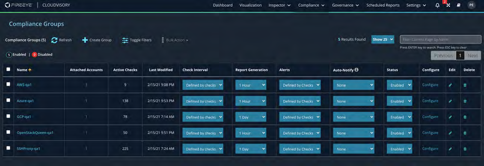Click the Auto-Notify info icon
This screenshot has height=166, width=484.
(356, 70)
